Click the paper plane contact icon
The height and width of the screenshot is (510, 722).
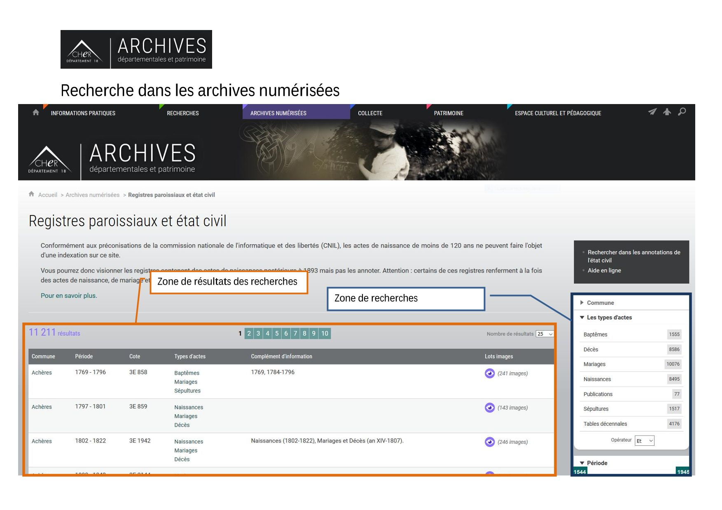[x=652, y=112]
